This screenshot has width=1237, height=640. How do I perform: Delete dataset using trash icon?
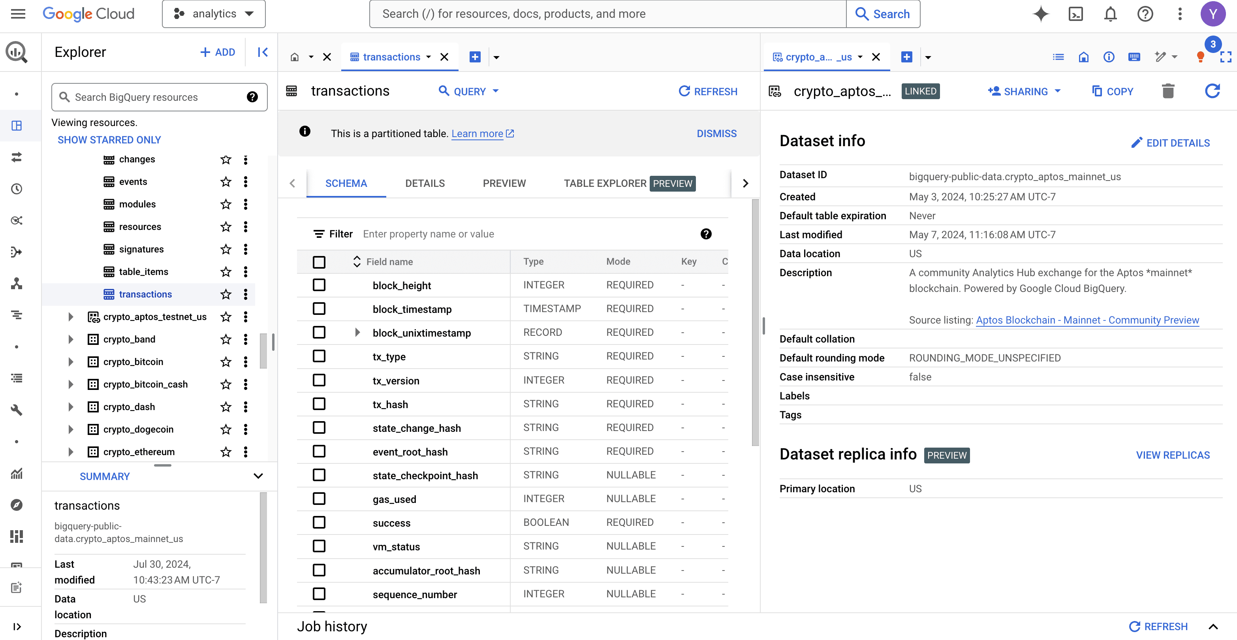[1168, 91]
